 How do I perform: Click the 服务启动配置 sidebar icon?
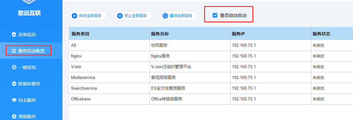point(14,51)
